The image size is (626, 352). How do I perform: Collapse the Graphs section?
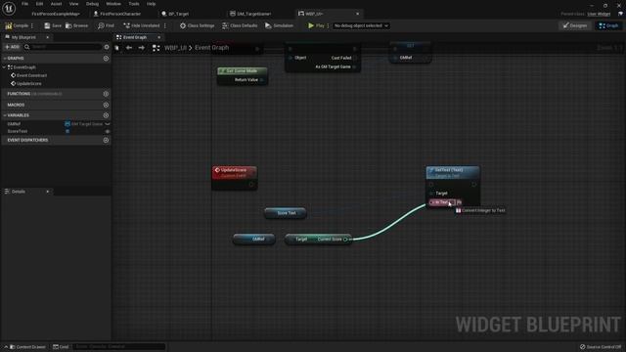click(x=5, y=59)
